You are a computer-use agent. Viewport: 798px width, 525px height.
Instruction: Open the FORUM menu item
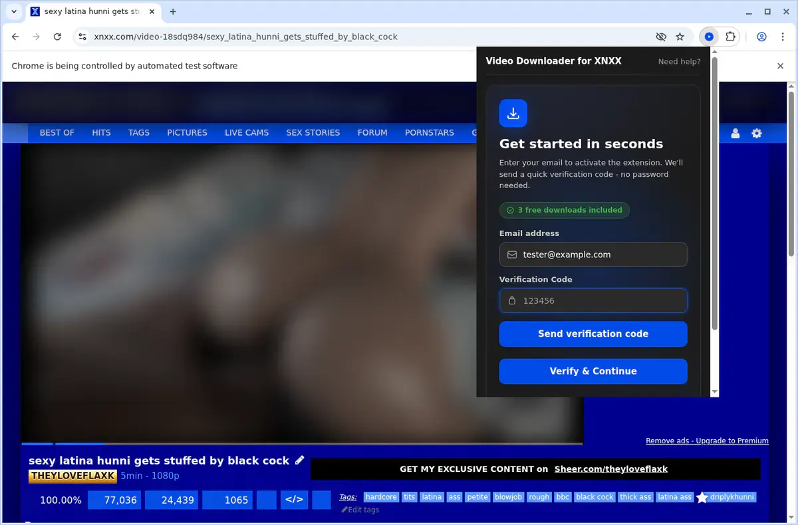[x=372, y=133]
